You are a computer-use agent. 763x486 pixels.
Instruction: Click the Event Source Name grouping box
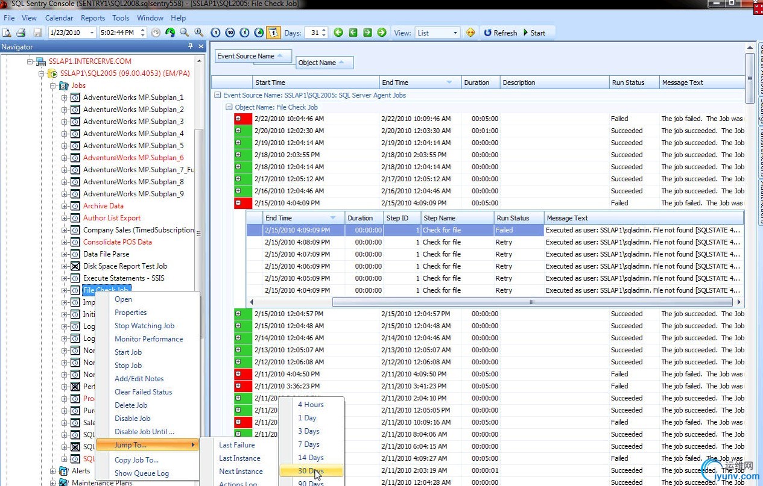[x=253, y=56]
